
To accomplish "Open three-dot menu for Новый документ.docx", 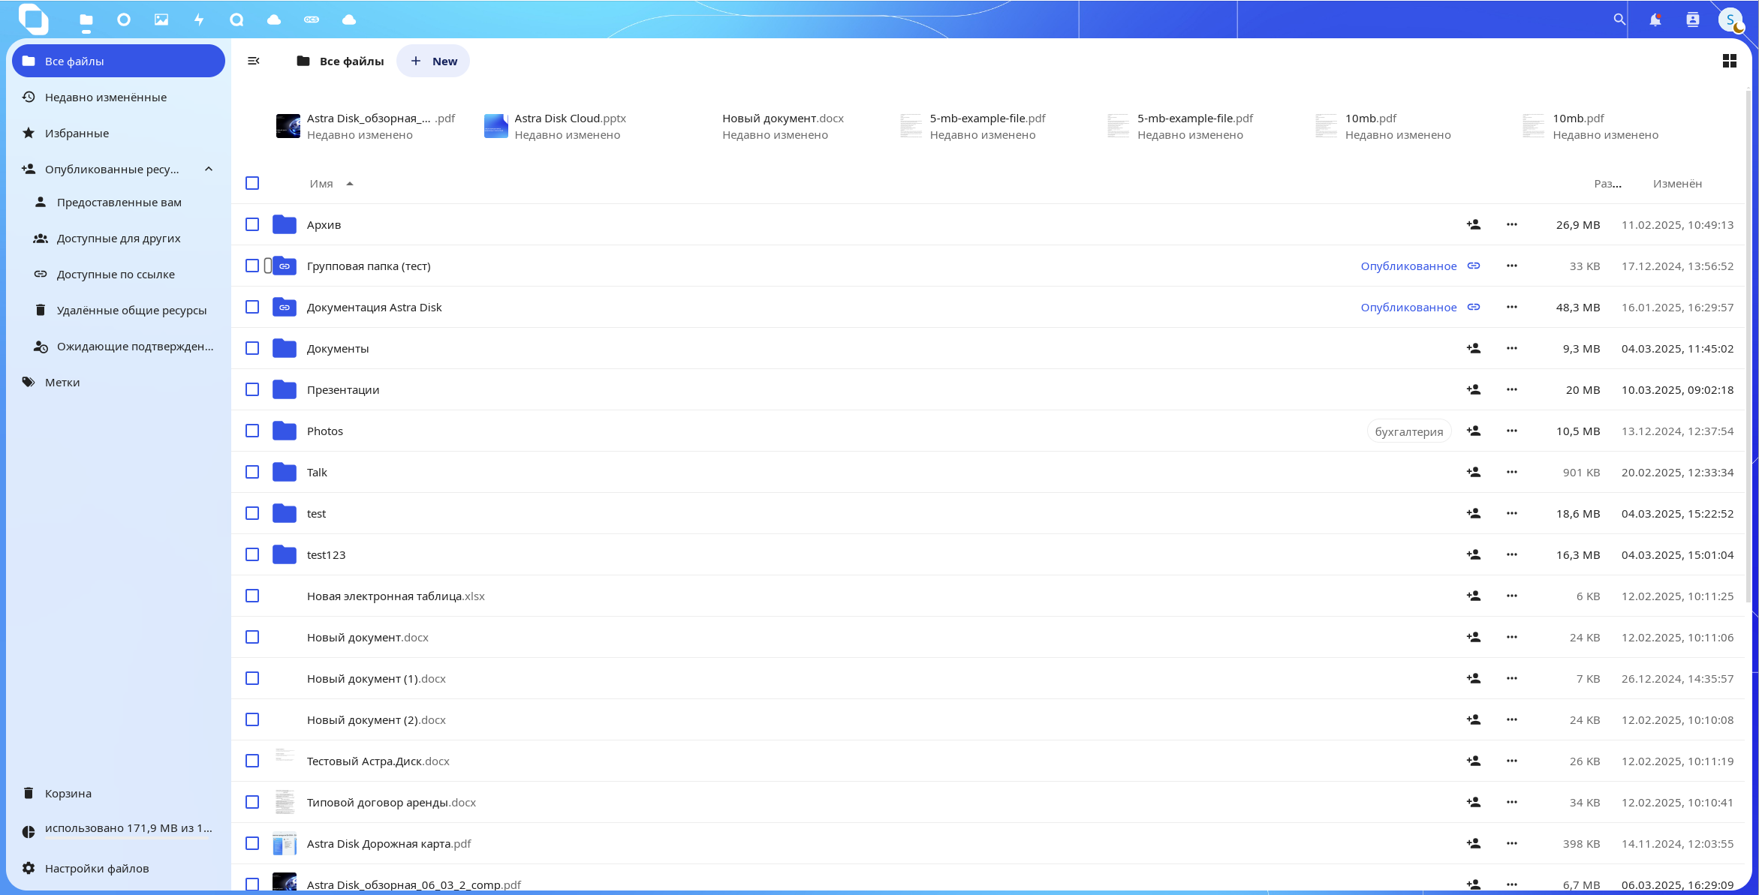I will [1512, 637].
